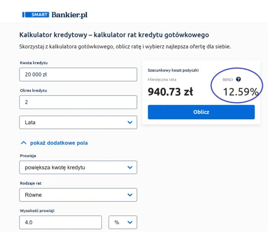The image size is (278, 242).
Task: Click the "Miesięczna rata" label
Action: 163,79
